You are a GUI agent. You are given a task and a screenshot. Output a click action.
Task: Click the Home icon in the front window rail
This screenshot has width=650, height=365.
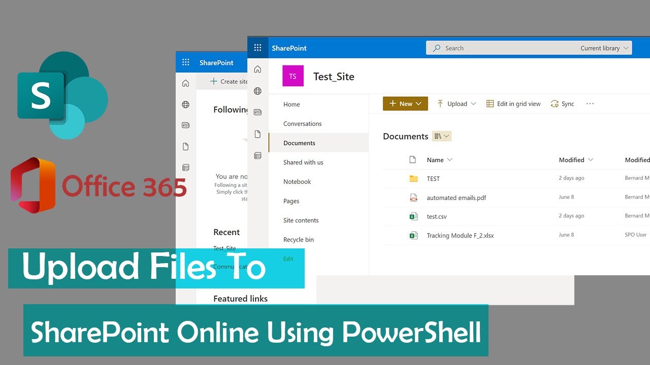point(257,69)
